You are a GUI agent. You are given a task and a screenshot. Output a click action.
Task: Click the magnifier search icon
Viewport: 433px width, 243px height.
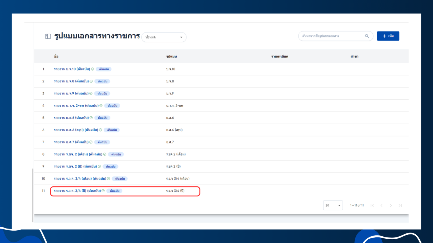(367, 36)
